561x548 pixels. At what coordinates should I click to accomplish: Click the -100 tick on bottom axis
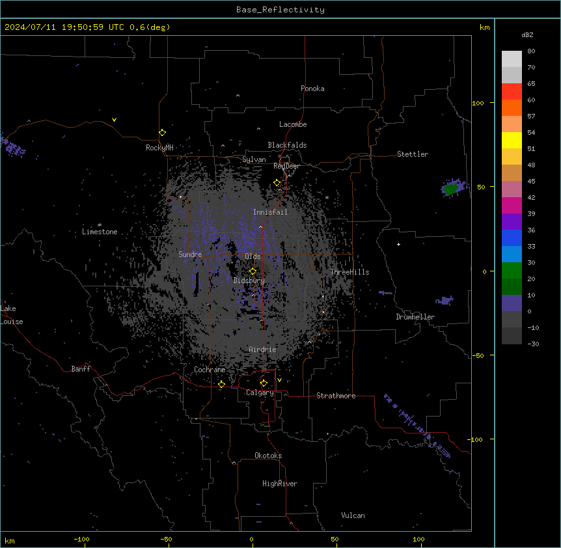pos(82,540)
